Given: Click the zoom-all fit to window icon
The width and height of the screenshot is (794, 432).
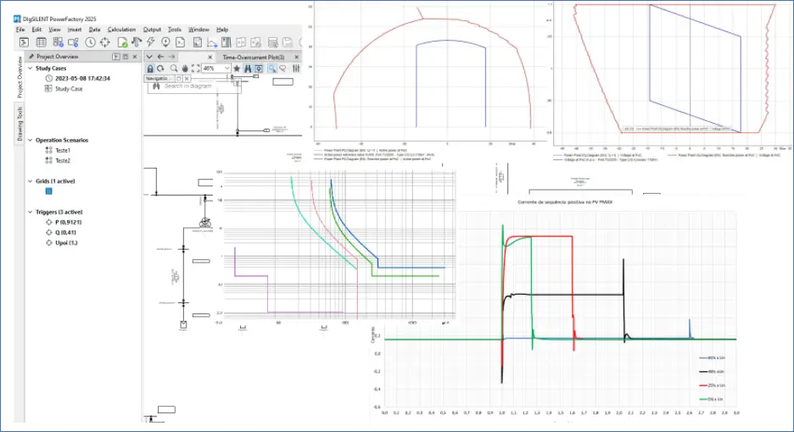Looking at the screenshot, I should coord(195,69).
